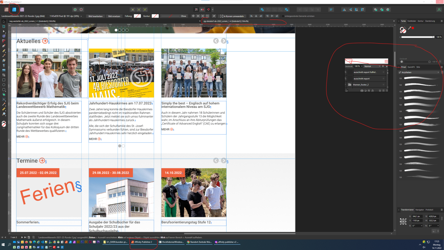
Task: Toggle the snapping magnet icon
Action: 208,10
